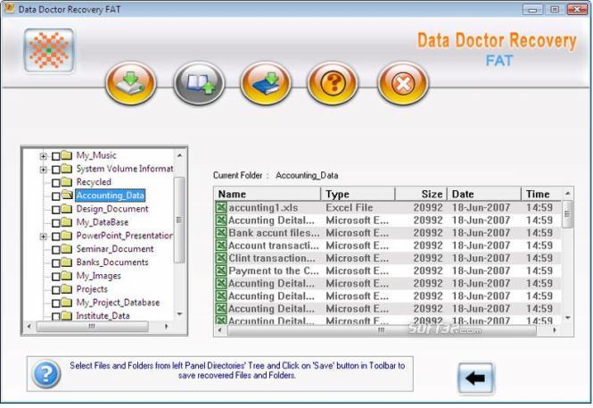The width and height of the screenshot is (593, 408).
Task: Select the accunting1.xls file name
Action: point(263,207)
